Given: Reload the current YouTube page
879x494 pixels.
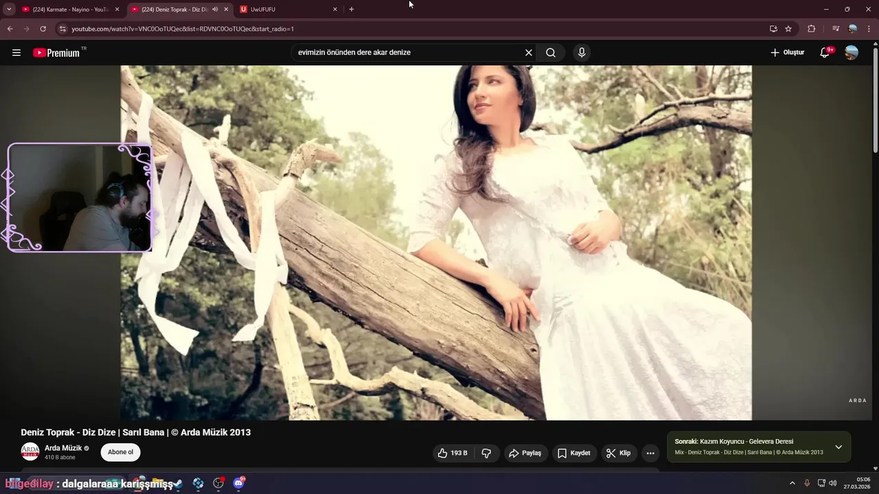Looking at the screenshot, I should tap(43, 29).
